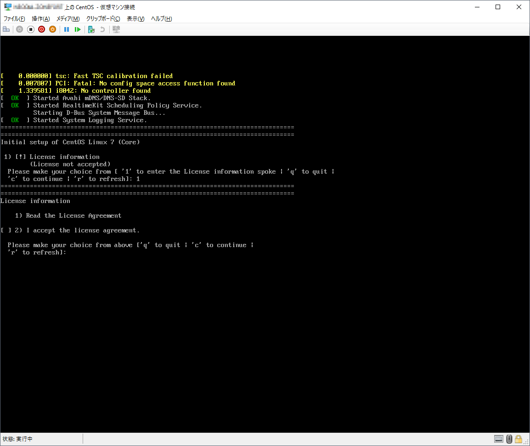This screenshot has height=446, width=530.
Task: Open the メディア(M) menu
Action: click(x=68, y=18)
